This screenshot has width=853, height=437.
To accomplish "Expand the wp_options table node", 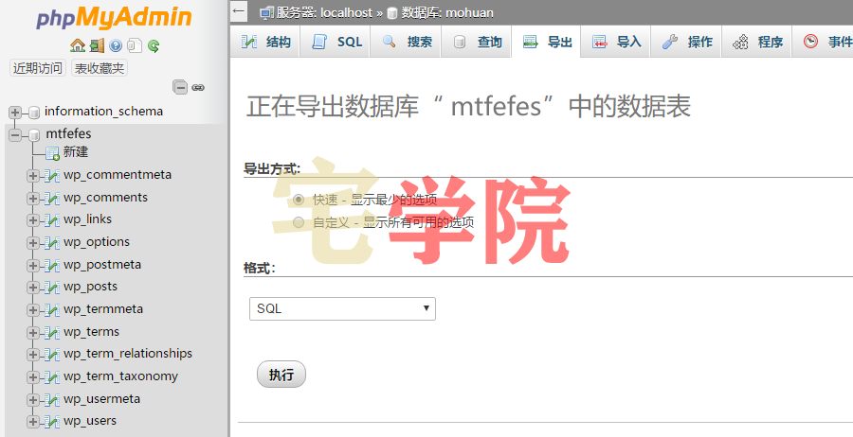I will point(33,243).
